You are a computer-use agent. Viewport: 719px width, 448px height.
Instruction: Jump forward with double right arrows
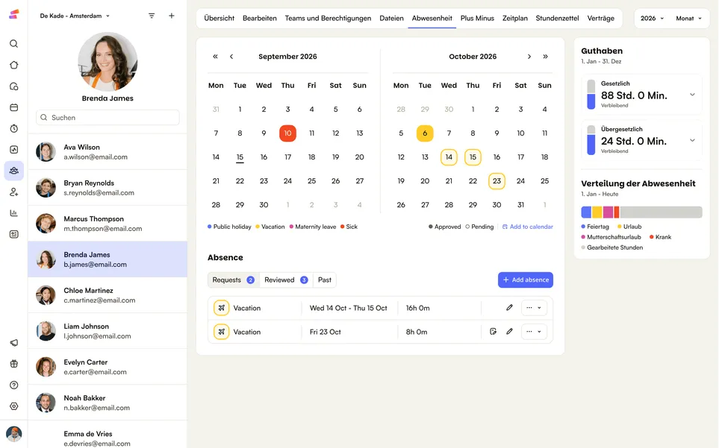545,57
